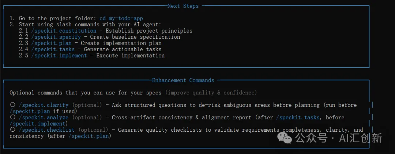Click the 'Enhancement Commands' panel title
395x154 pixels.
pyautogui.click(x=183, y=80)
